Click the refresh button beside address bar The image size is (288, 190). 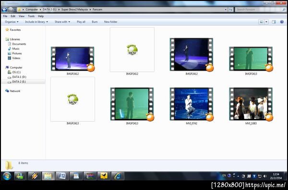click(231, 10)
